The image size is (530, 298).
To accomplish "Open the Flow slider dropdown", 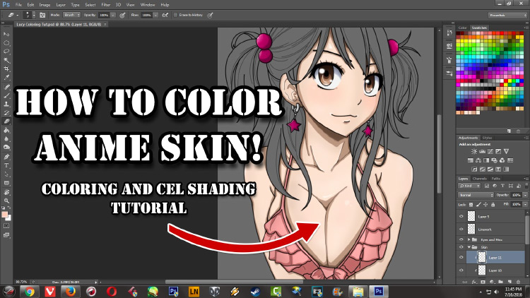I will tap(155, 16).
